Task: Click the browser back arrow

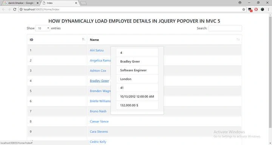Action: pos(3,9)
